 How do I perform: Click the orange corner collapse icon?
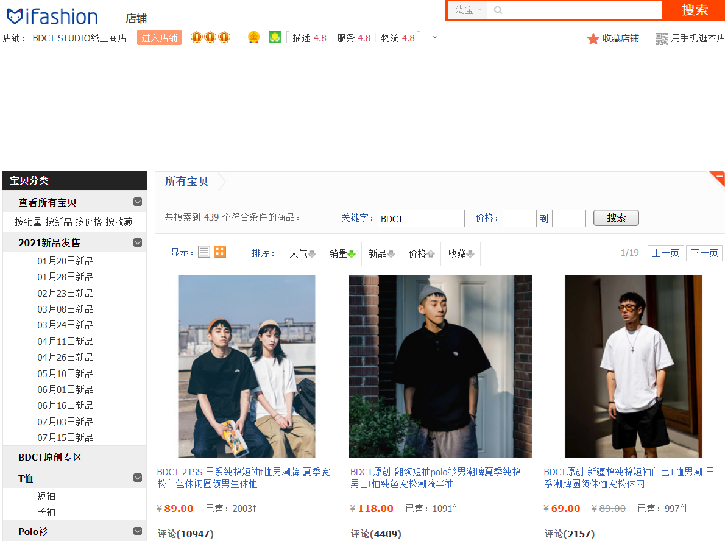[718, 179]
